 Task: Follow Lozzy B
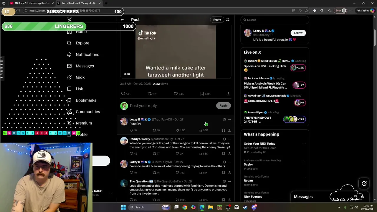pos(298,33)
